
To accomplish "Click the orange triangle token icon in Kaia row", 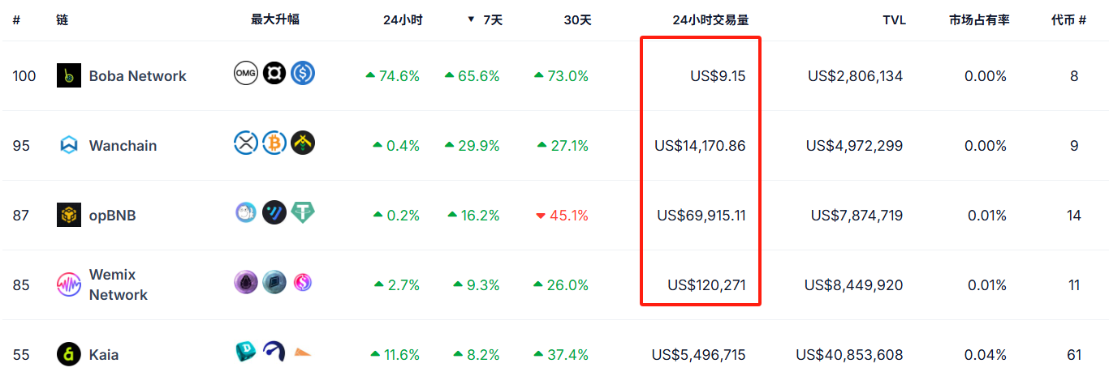I will (303, 353).
